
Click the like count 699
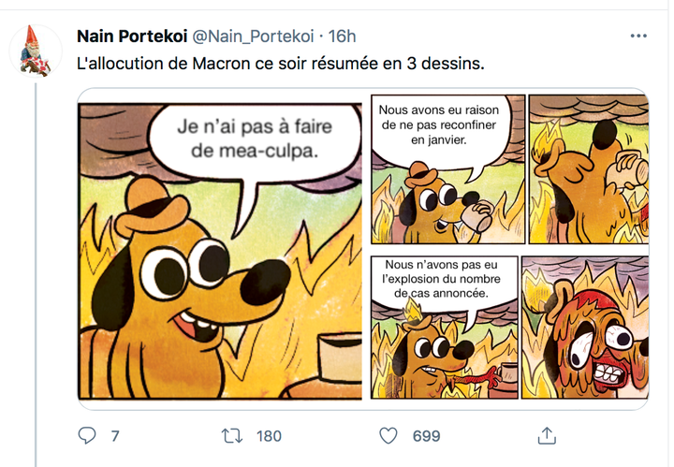tap(426, 436)
